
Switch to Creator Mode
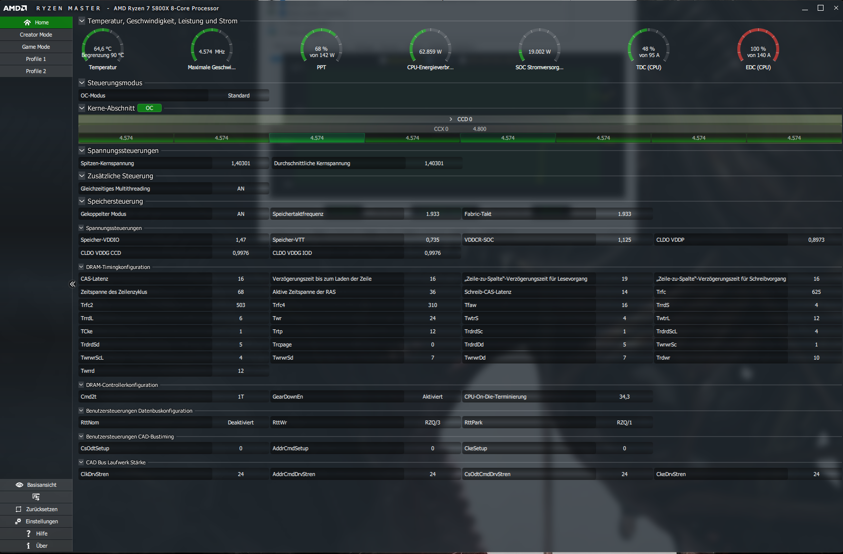36,35
